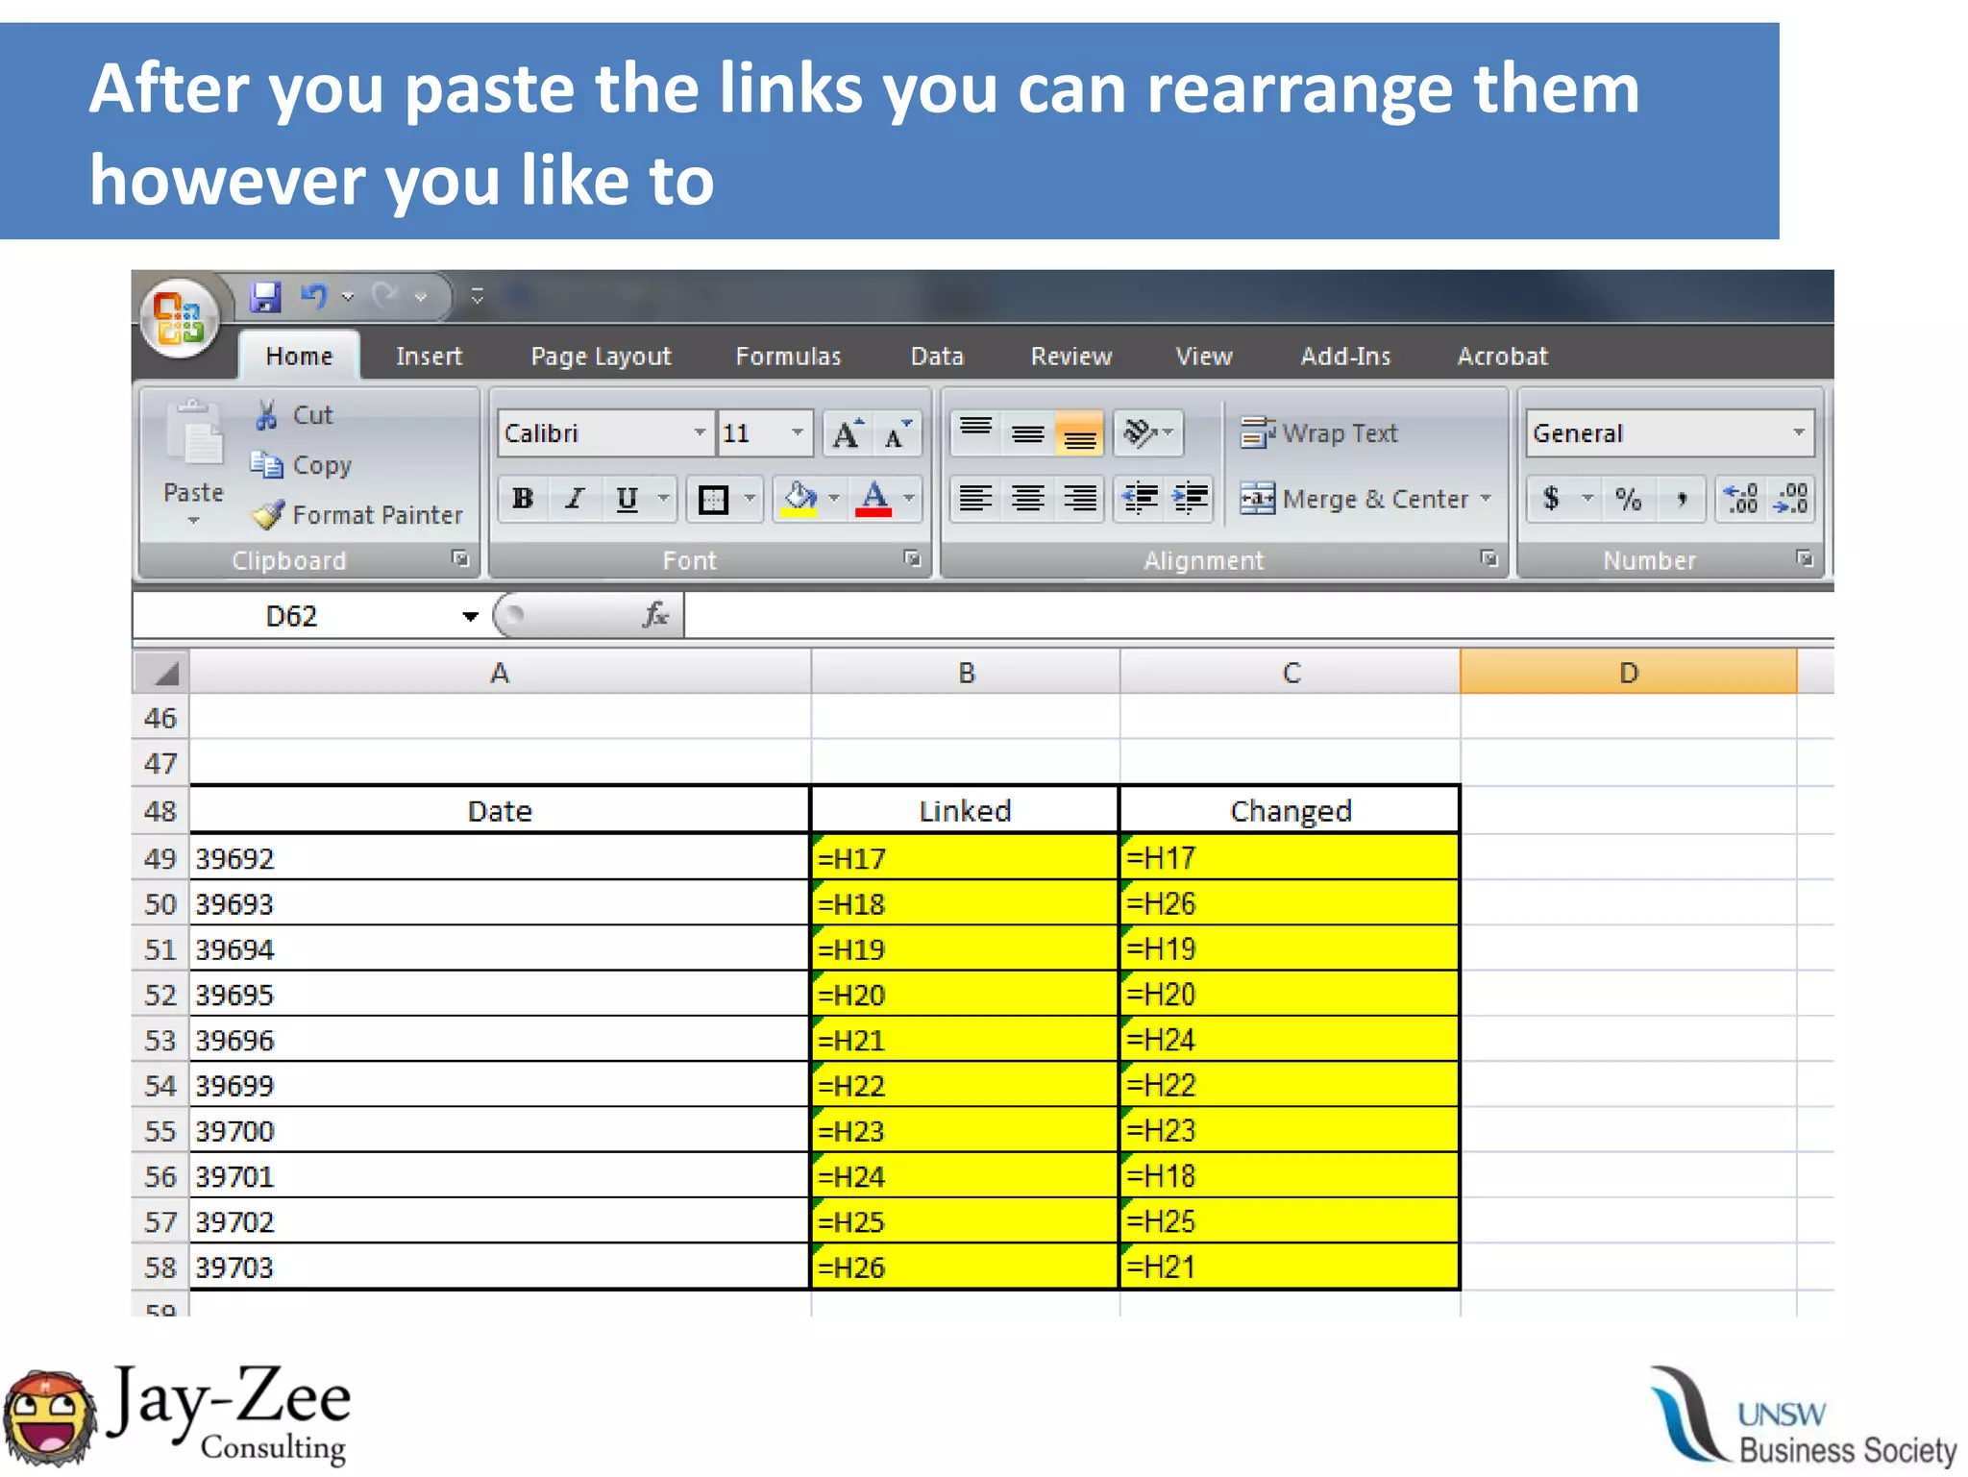Viewport: 1968px width, 1477px height.
Task: Open the Calibri font name dropdown
Action: [701, 433]
